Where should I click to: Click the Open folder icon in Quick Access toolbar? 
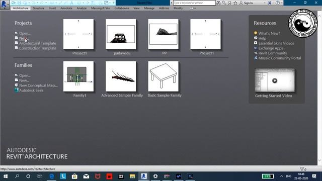14,3
